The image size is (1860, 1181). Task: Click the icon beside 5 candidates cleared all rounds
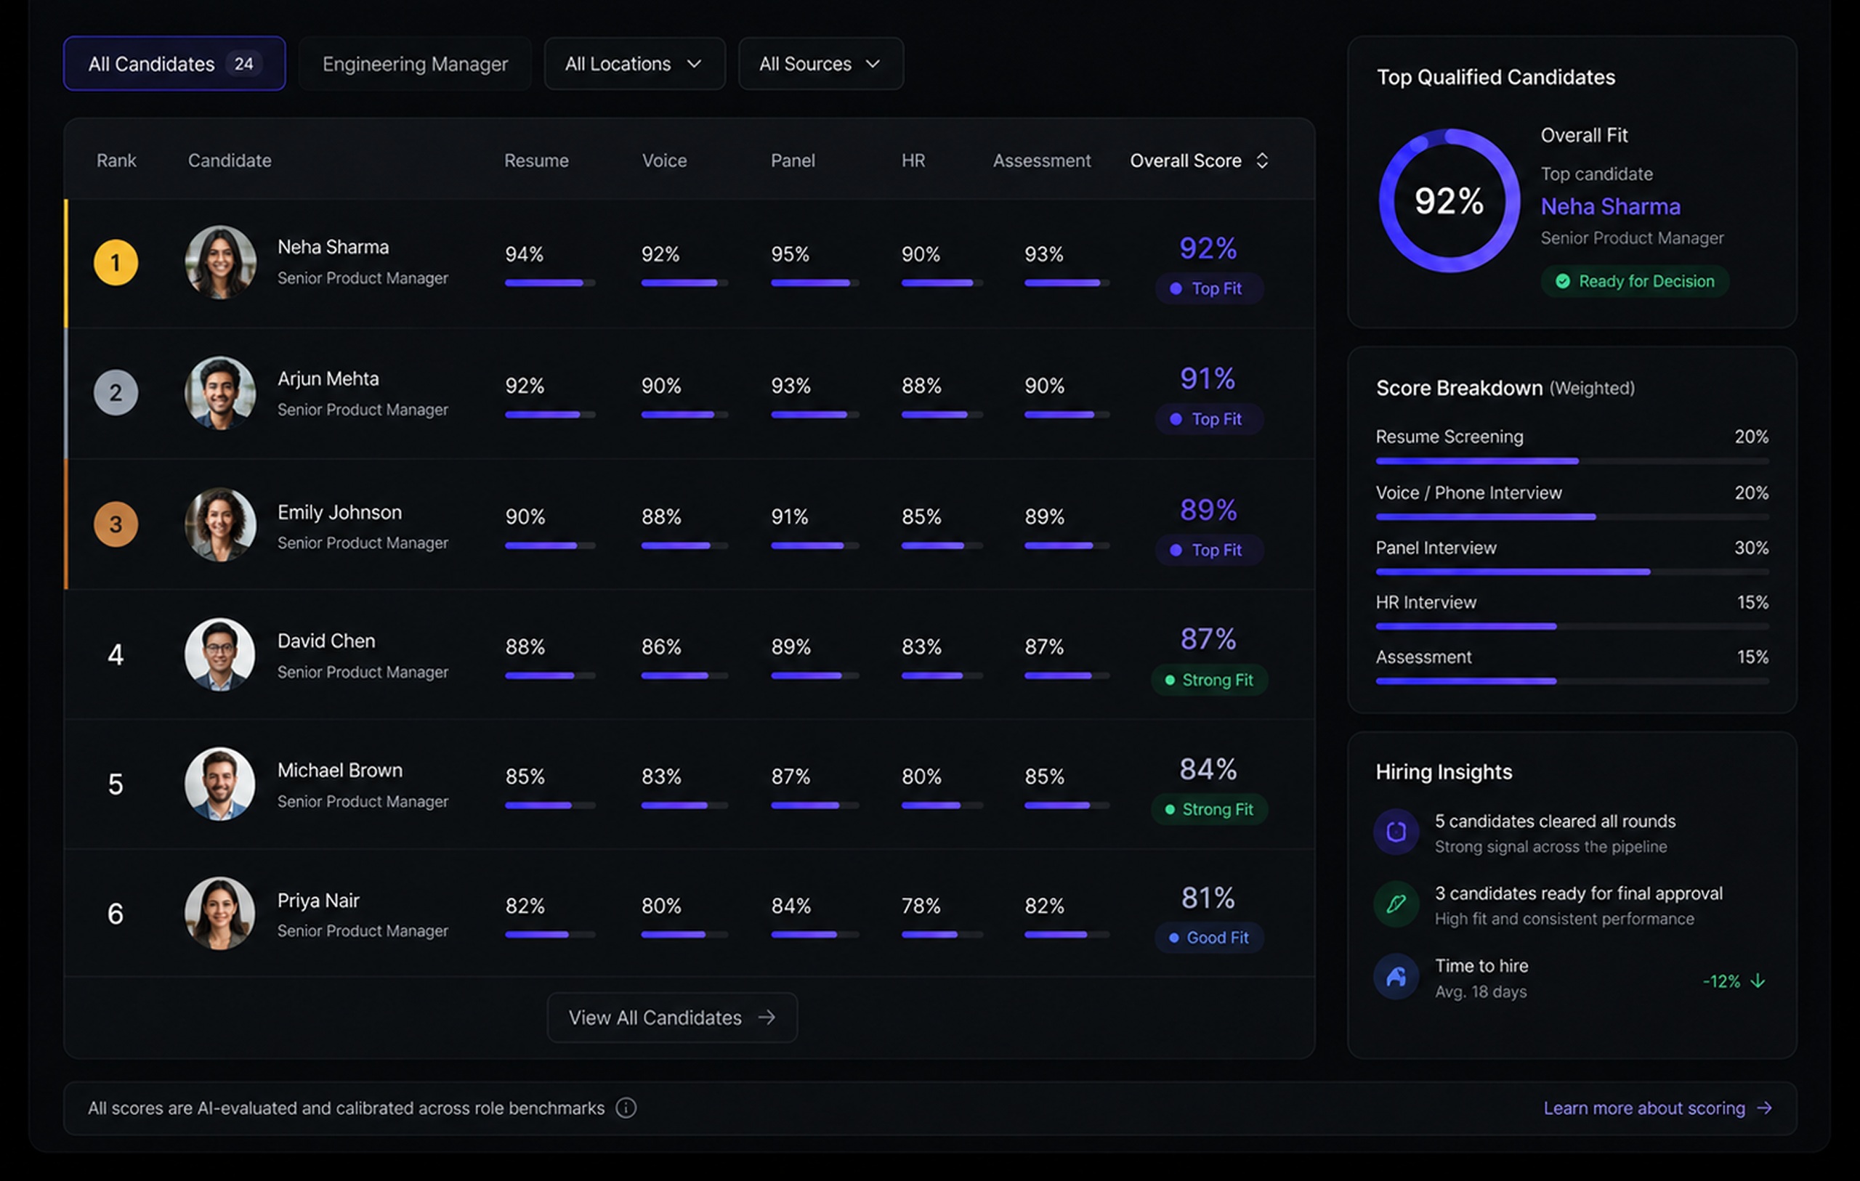[1396, 832]
